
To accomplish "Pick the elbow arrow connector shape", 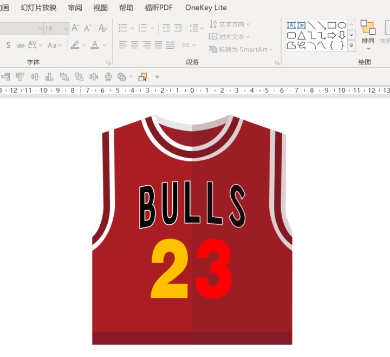I will pyautogui.click(x=322, y=35).
